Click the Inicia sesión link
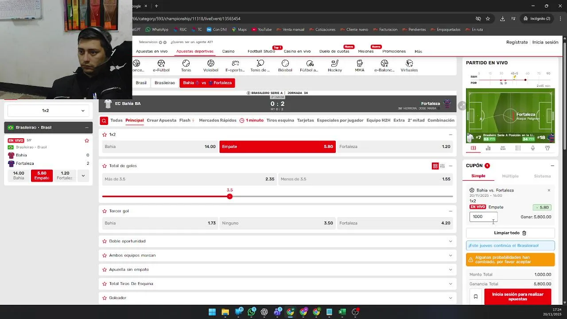This screenshot has width=567, height=319. click(545, 43)
